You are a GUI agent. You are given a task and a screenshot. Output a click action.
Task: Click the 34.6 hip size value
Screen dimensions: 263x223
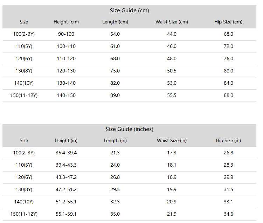click(x=228, y=214)
